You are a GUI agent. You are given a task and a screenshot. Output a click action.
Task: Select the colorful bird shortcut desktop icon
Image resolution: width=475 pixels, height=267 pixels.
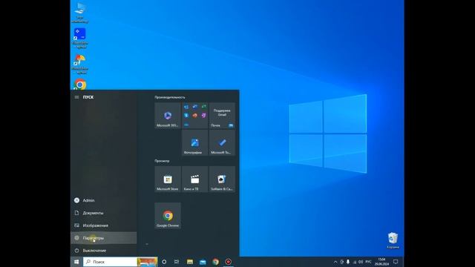click(x=80, y=65)
